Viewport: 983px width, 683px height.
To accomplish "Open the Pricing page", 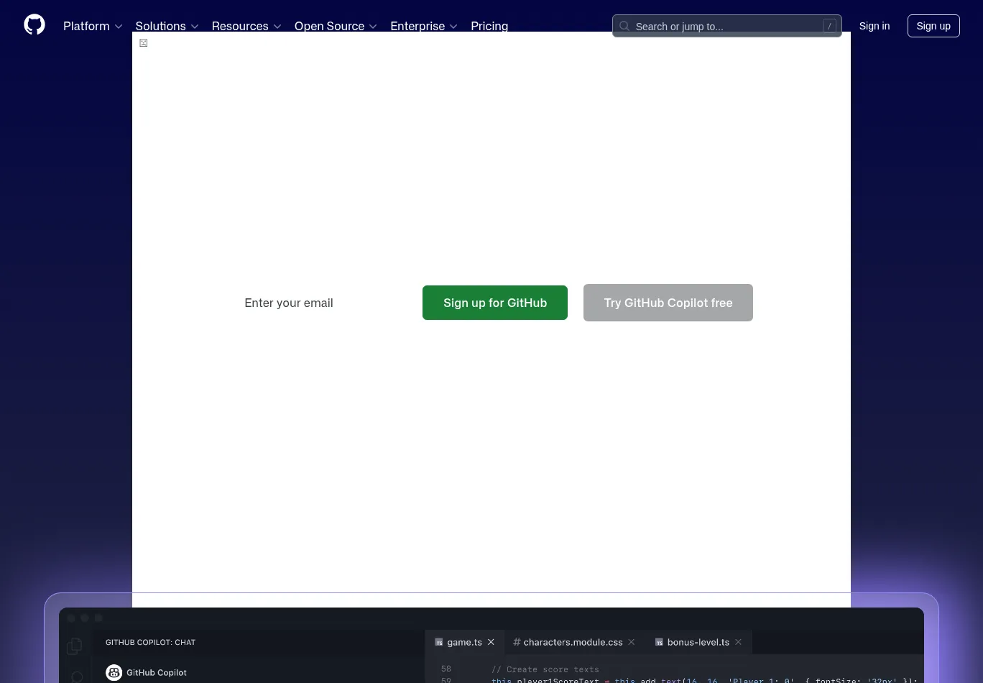I will point(489,26).
